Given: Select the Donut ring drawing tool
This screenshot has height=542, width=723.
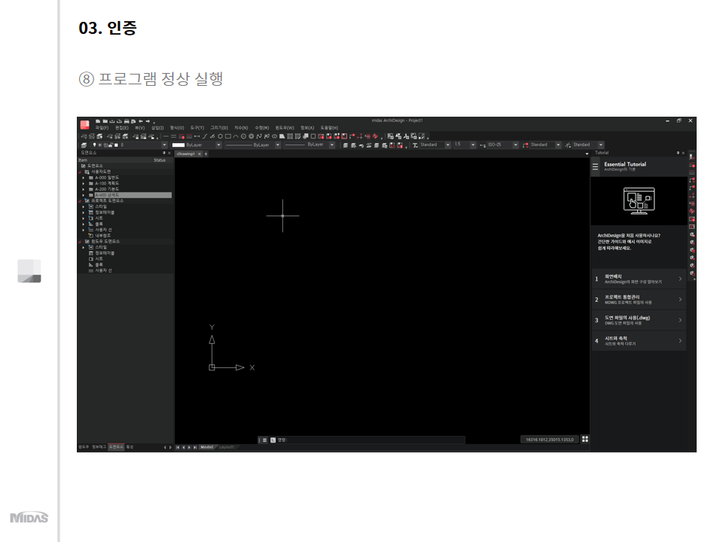Looking at the screenshot, I should click(252, 136).
